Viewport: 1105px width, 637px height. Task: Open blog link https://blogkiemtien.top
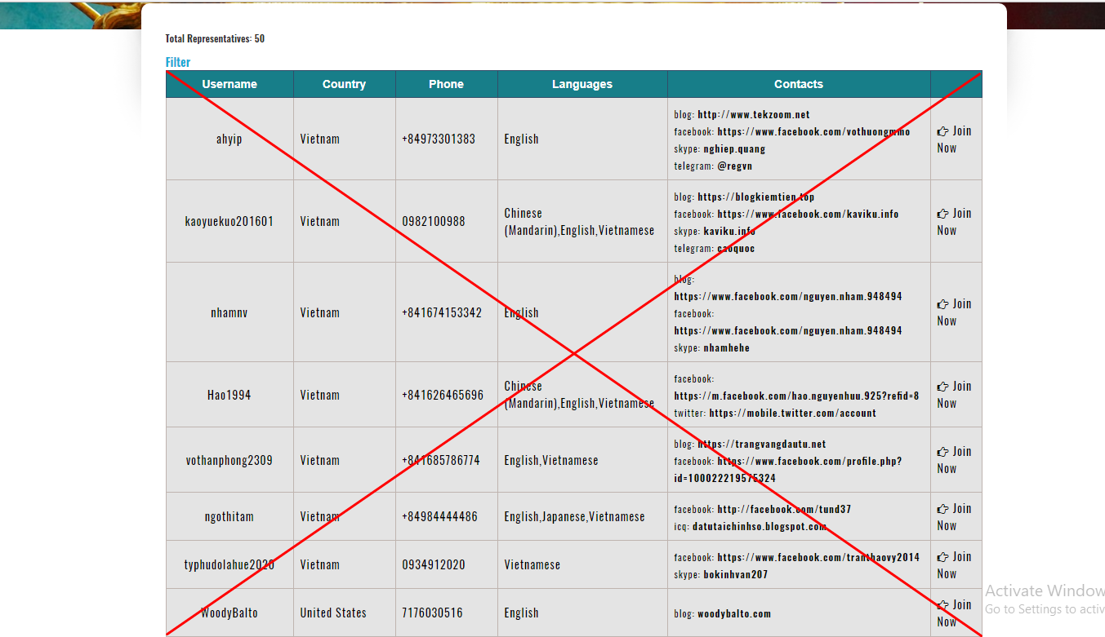click(755, 197)
